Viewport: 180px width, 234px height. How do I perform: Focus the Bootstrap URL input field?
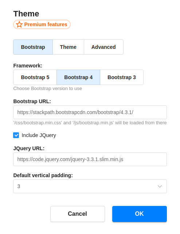90,112
